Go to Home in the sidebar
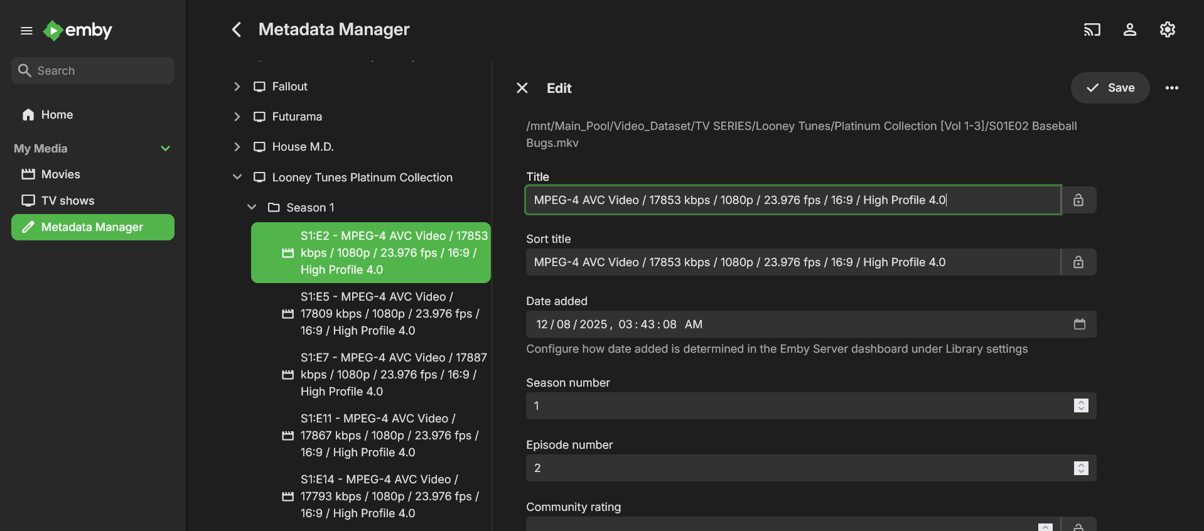 coord(56,115)
